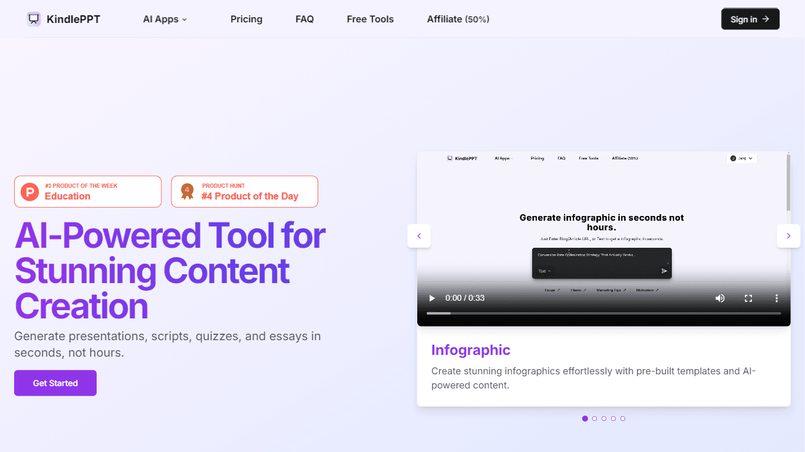Screen dimensions: 805x452
Task: Select the third carousel dot
Action: click(604, 418)
